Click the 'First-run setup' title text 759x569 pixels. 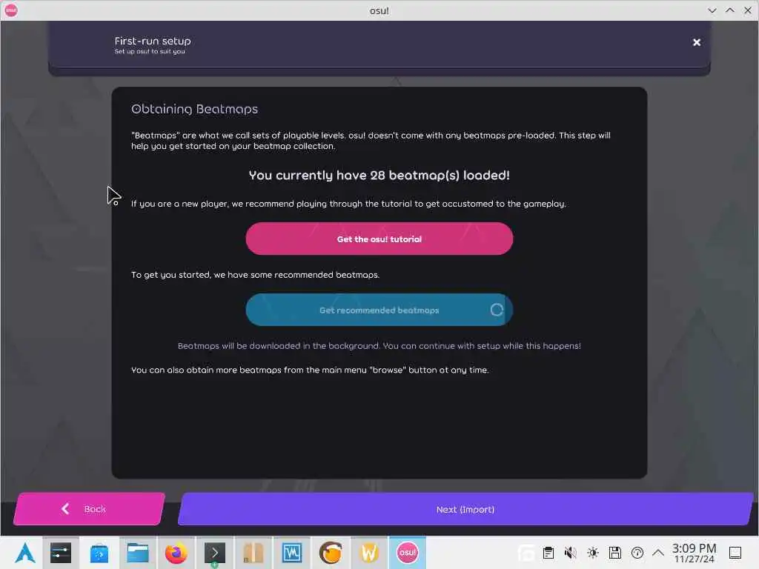153,41
